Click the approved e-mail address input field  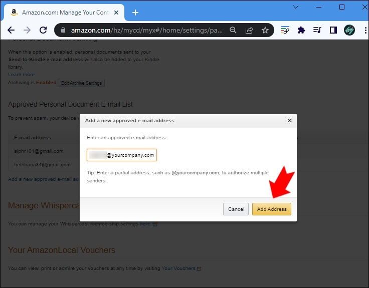click(122, 155)
